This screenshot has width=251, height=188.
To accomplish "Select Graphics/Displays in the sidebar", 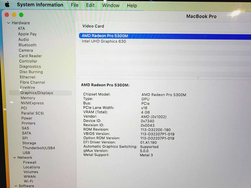I will pos(40,93).
